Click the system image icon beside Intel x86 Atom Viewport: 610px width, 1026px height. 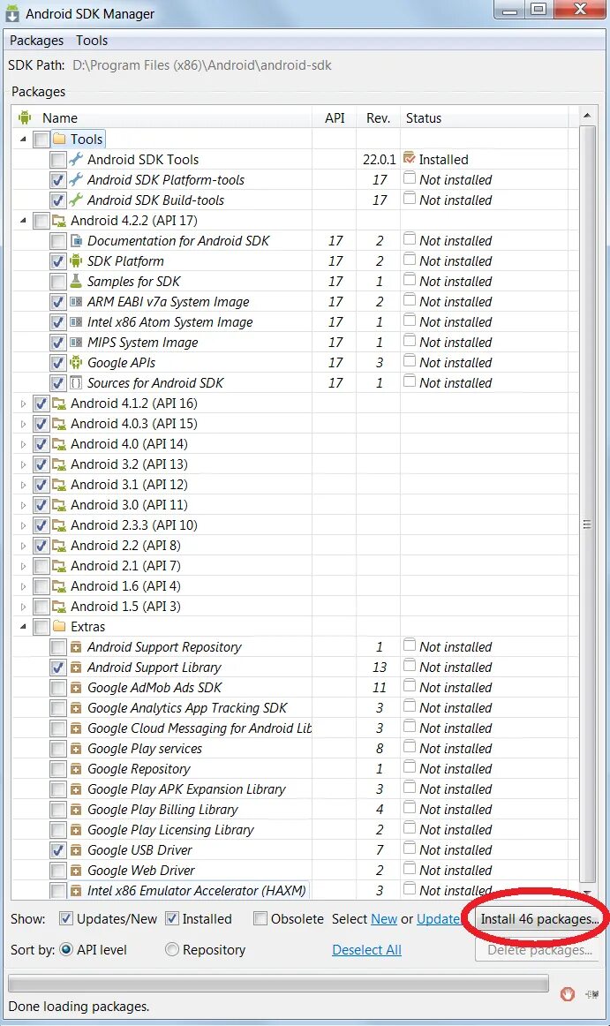click(x=76, y=322)
